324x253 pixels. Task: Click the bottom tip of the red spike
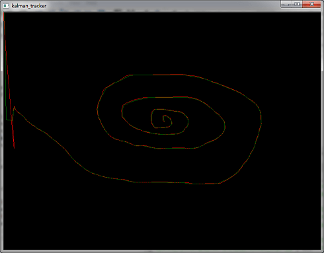(x=14, y=147)
